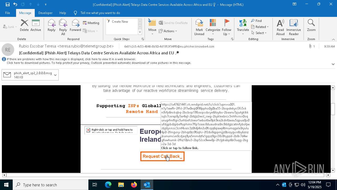Respond with a Meeting
Screen dimensions: 337x190
click(91, 23)
